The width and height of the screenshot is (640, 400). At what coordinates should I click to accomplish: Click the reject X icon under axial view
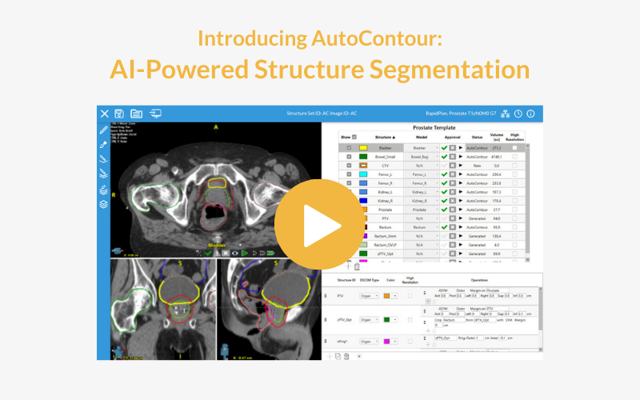(226, 253)
